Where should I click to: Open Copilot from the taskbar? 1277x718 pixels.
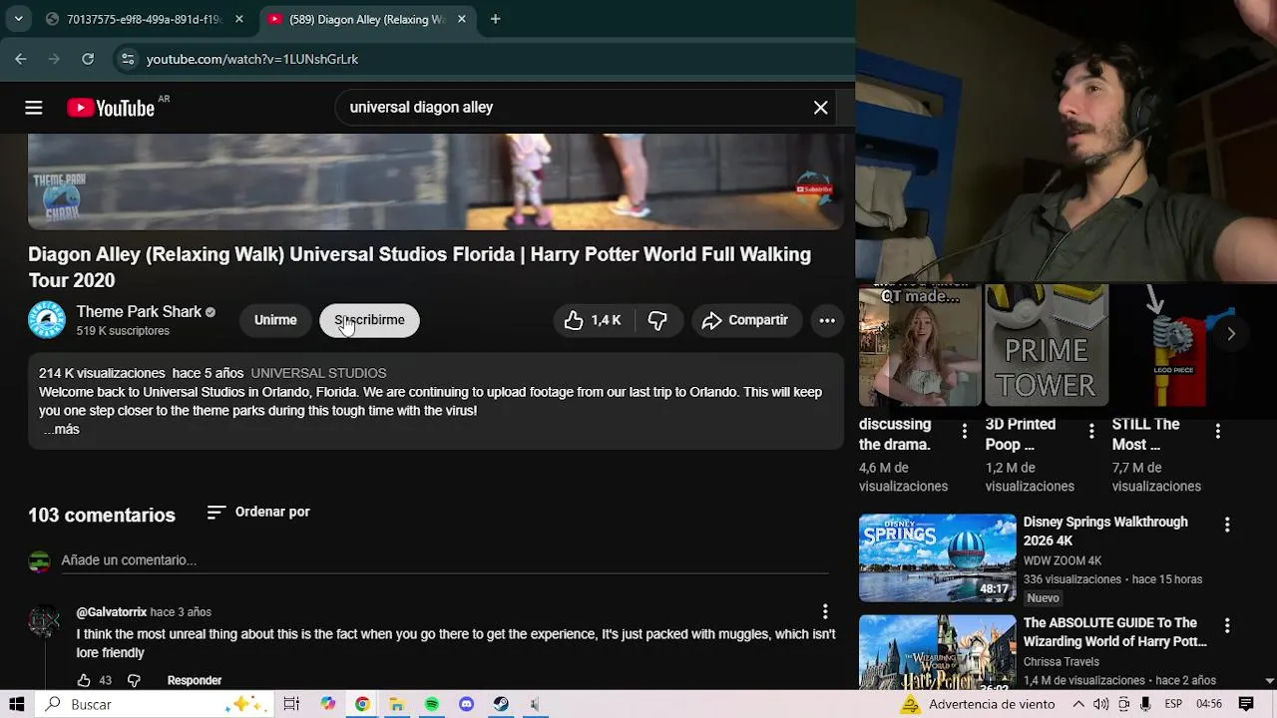pos(327,704)
